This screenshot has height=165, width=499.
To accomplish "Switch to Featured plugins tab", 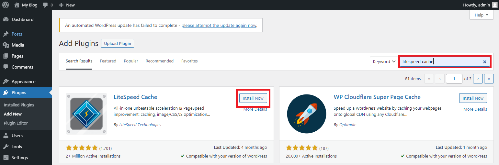I will pyautogui.click(x=108, y=61).
